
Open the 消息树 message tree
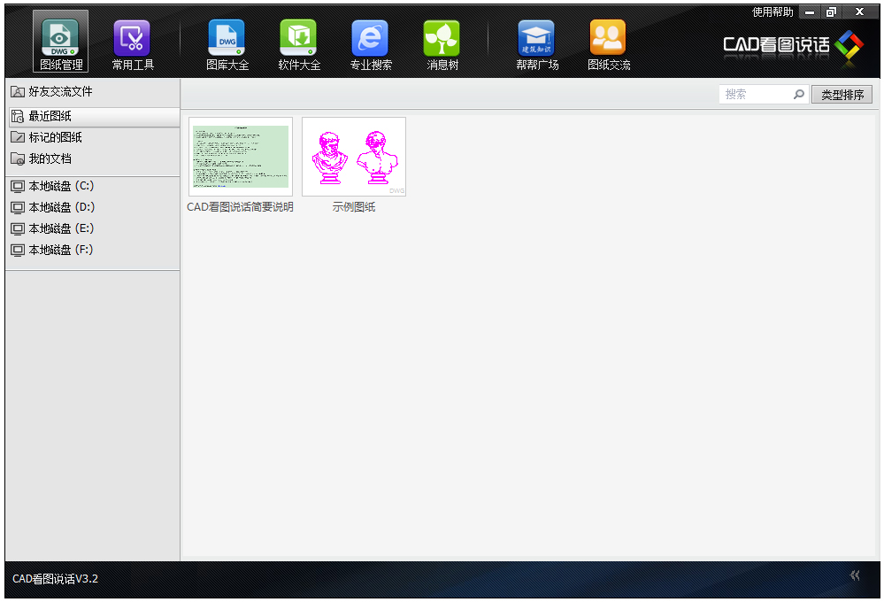[x=442, y=45]
